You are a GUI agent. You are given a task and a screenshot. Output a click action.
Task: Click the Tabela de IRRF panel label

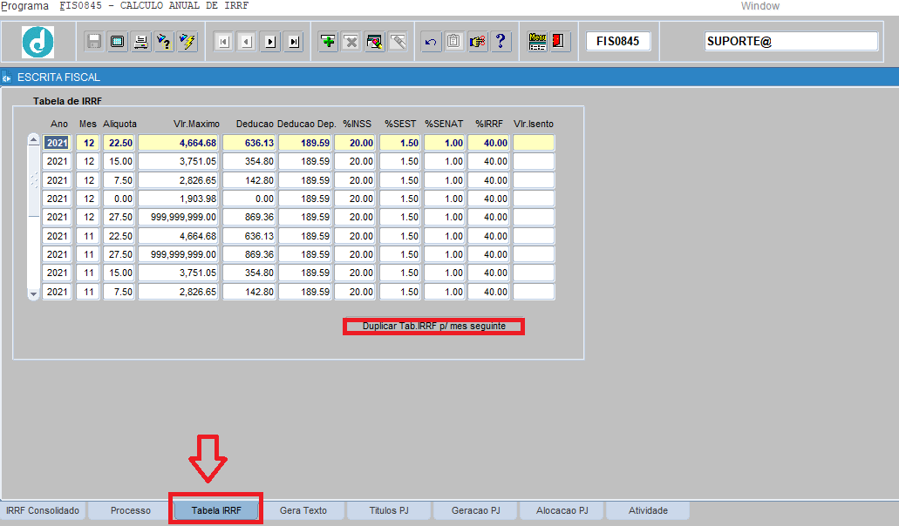click(67, 101)
